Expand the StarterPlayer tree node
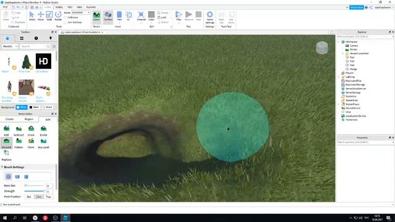Viewport: 395px width, 222px height. point(339,104)
